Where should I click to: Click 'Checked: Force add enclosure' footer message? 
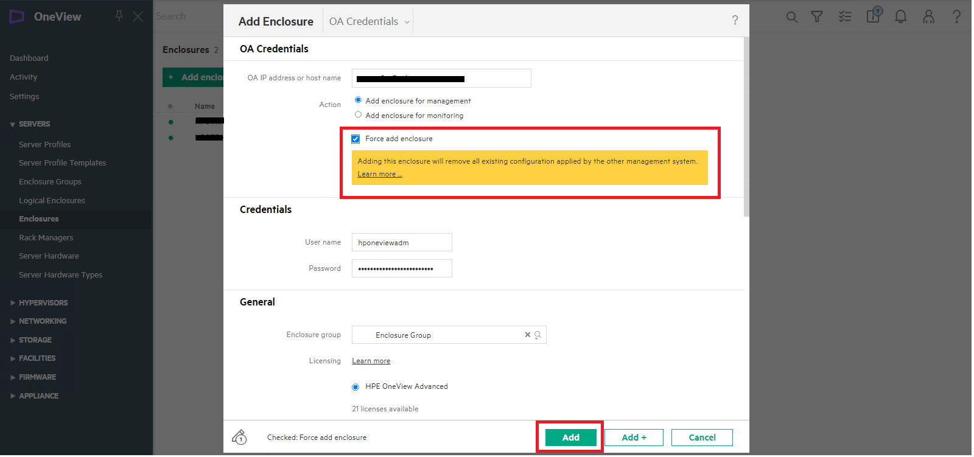pos(317,438)
